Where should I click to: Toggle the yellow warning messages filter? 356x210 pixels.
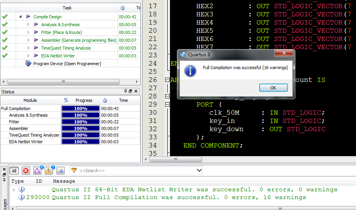tap(49, 171)
